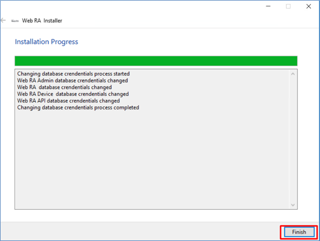Viewport: 320px width, 241px height.
Task: Select 'Web RA database crendentials changed' line
Action: click(64, 87)
